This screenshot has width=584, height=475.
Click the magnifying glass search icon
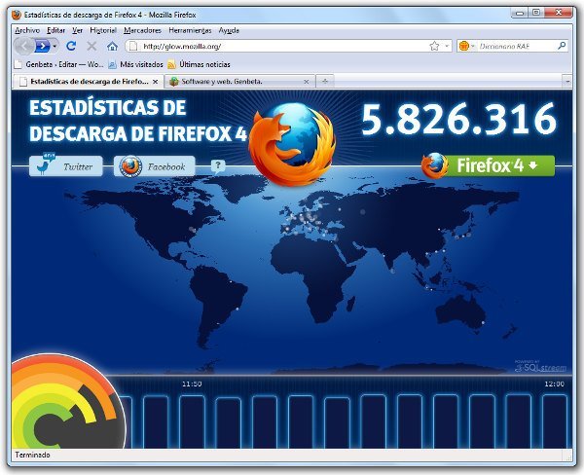(x=562, y=46)
